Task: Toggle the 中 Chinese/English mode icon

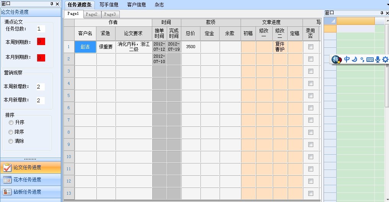Action: tap(347, 59)
